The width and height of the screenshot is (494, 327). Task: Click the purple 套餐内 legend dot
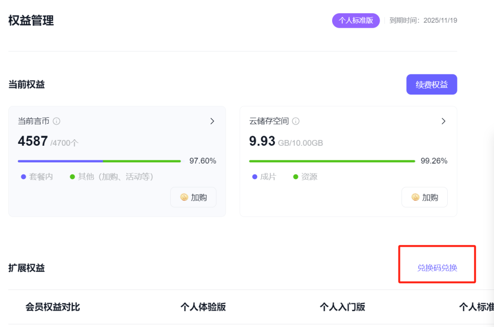pyautogui.click(x=23, y=177)
